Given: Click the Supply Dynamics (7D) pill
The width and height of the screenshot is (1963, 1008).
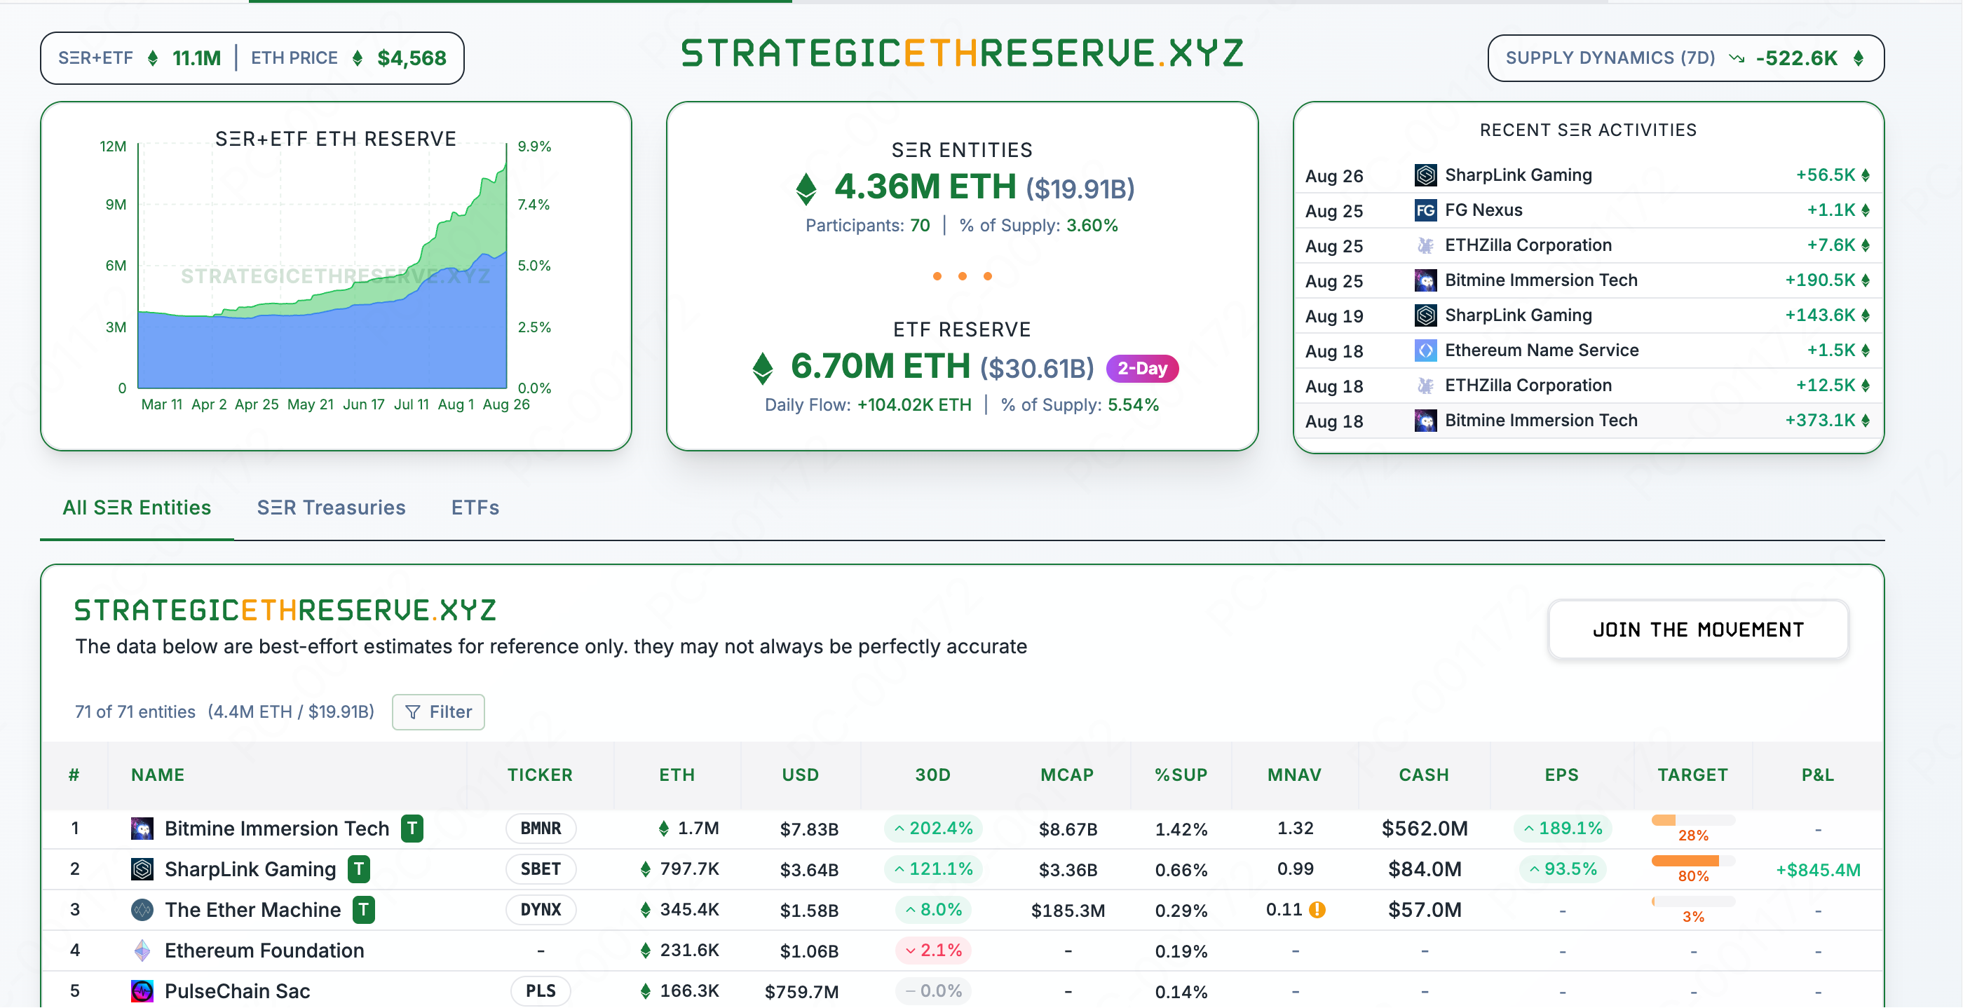Looking at the screenshot, I should coord(1685,58).
